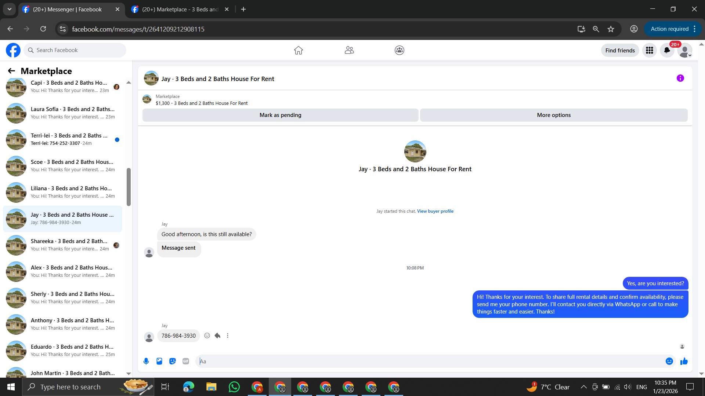React to Jay's phone number message
This screenshot has height=396, width=705.
pyautogui.click(x=207, y=335)
